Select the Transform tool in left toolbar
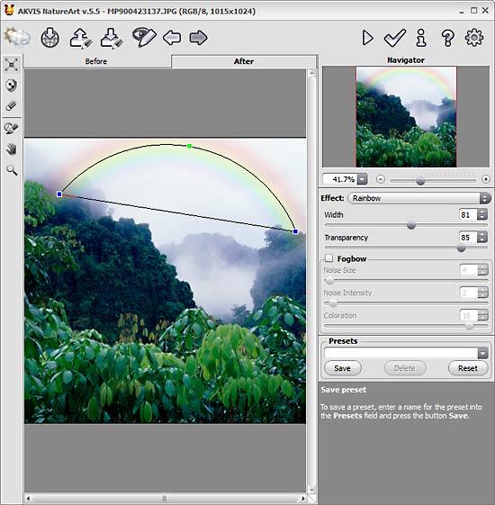 (12, 65)
